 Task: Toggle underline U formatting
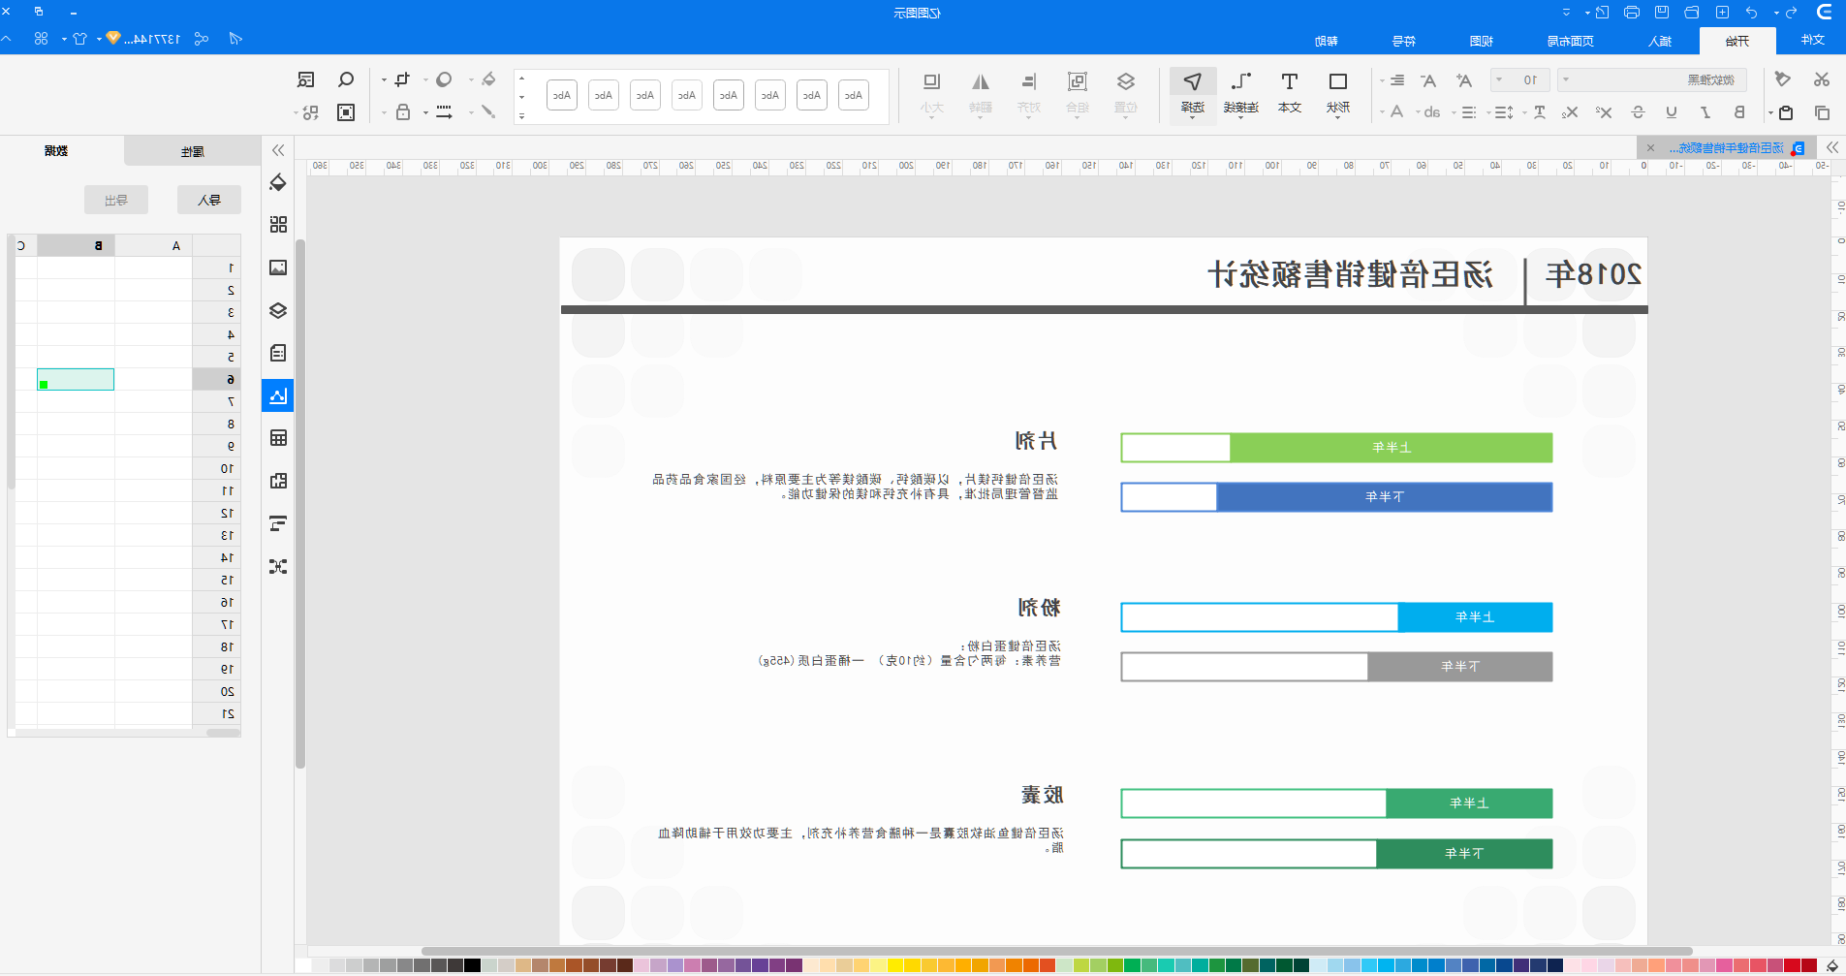[x=1672, y=112]
